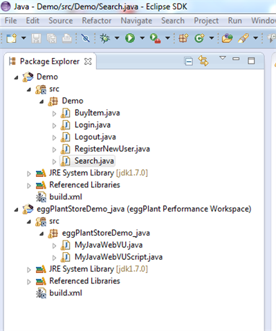
Task: Click the New Java Package icon
Action: tap(183, 38)
